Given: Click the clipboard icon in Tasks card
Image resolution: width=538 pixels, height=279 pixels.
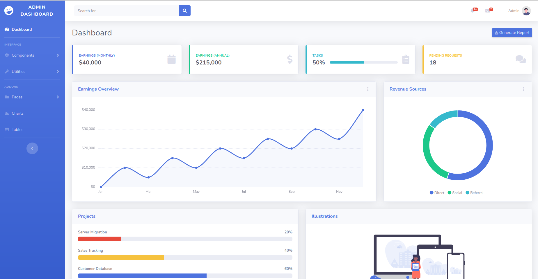Looking at the screenshot, I should pos(406,59).
